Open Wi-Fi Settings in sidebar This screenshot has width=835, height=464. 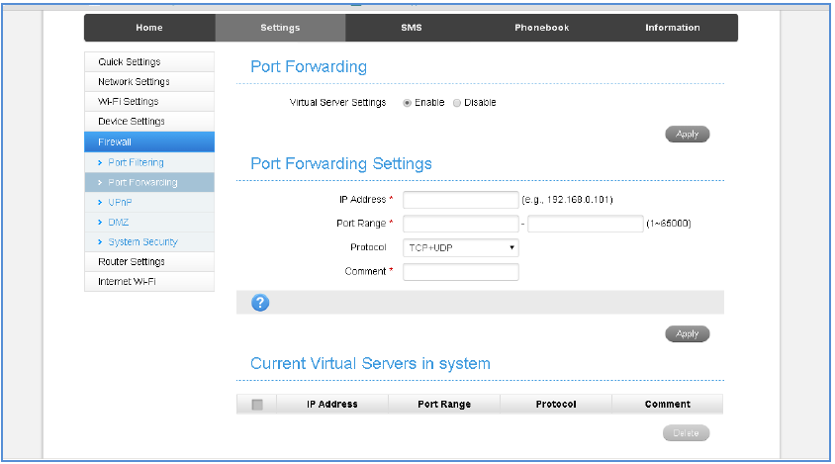click(128, 102)
